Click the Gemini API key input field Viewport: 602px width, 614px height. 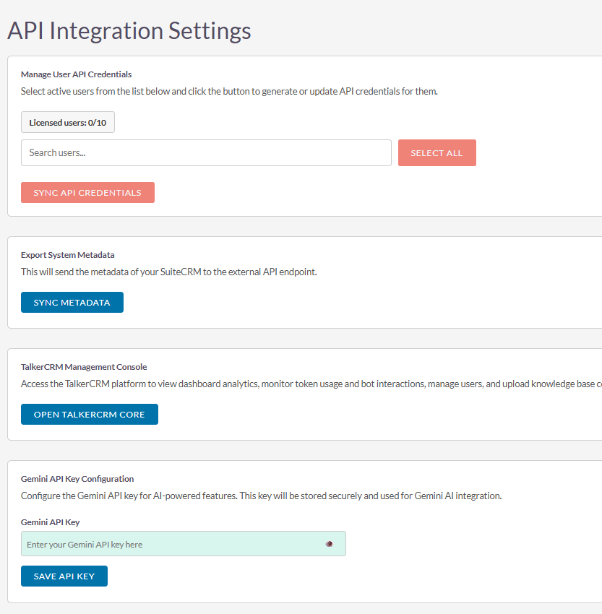184,544
